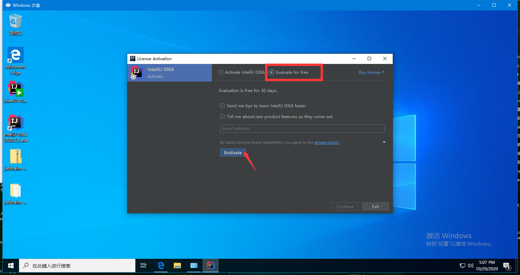Viewport: 520px width, 275px height.
Task: Maximize the Windows Sandbox window
Action: 494,5
